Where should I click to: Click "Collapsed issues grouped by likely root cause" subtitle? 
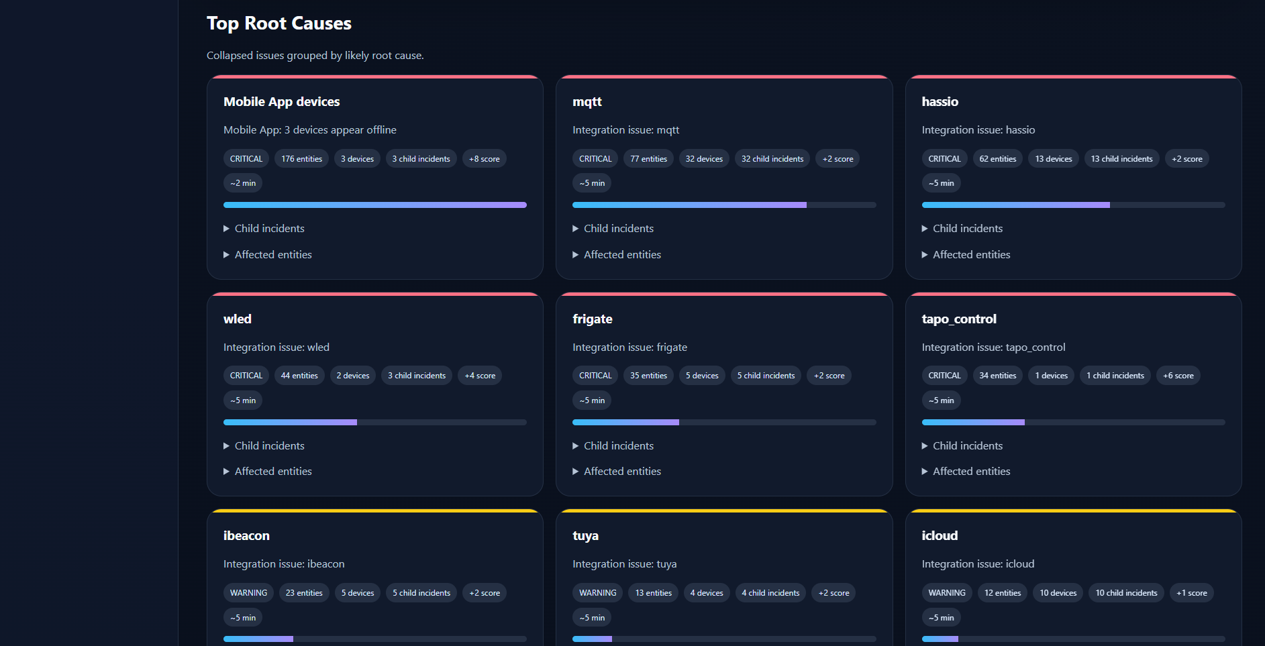click(315, 56)
